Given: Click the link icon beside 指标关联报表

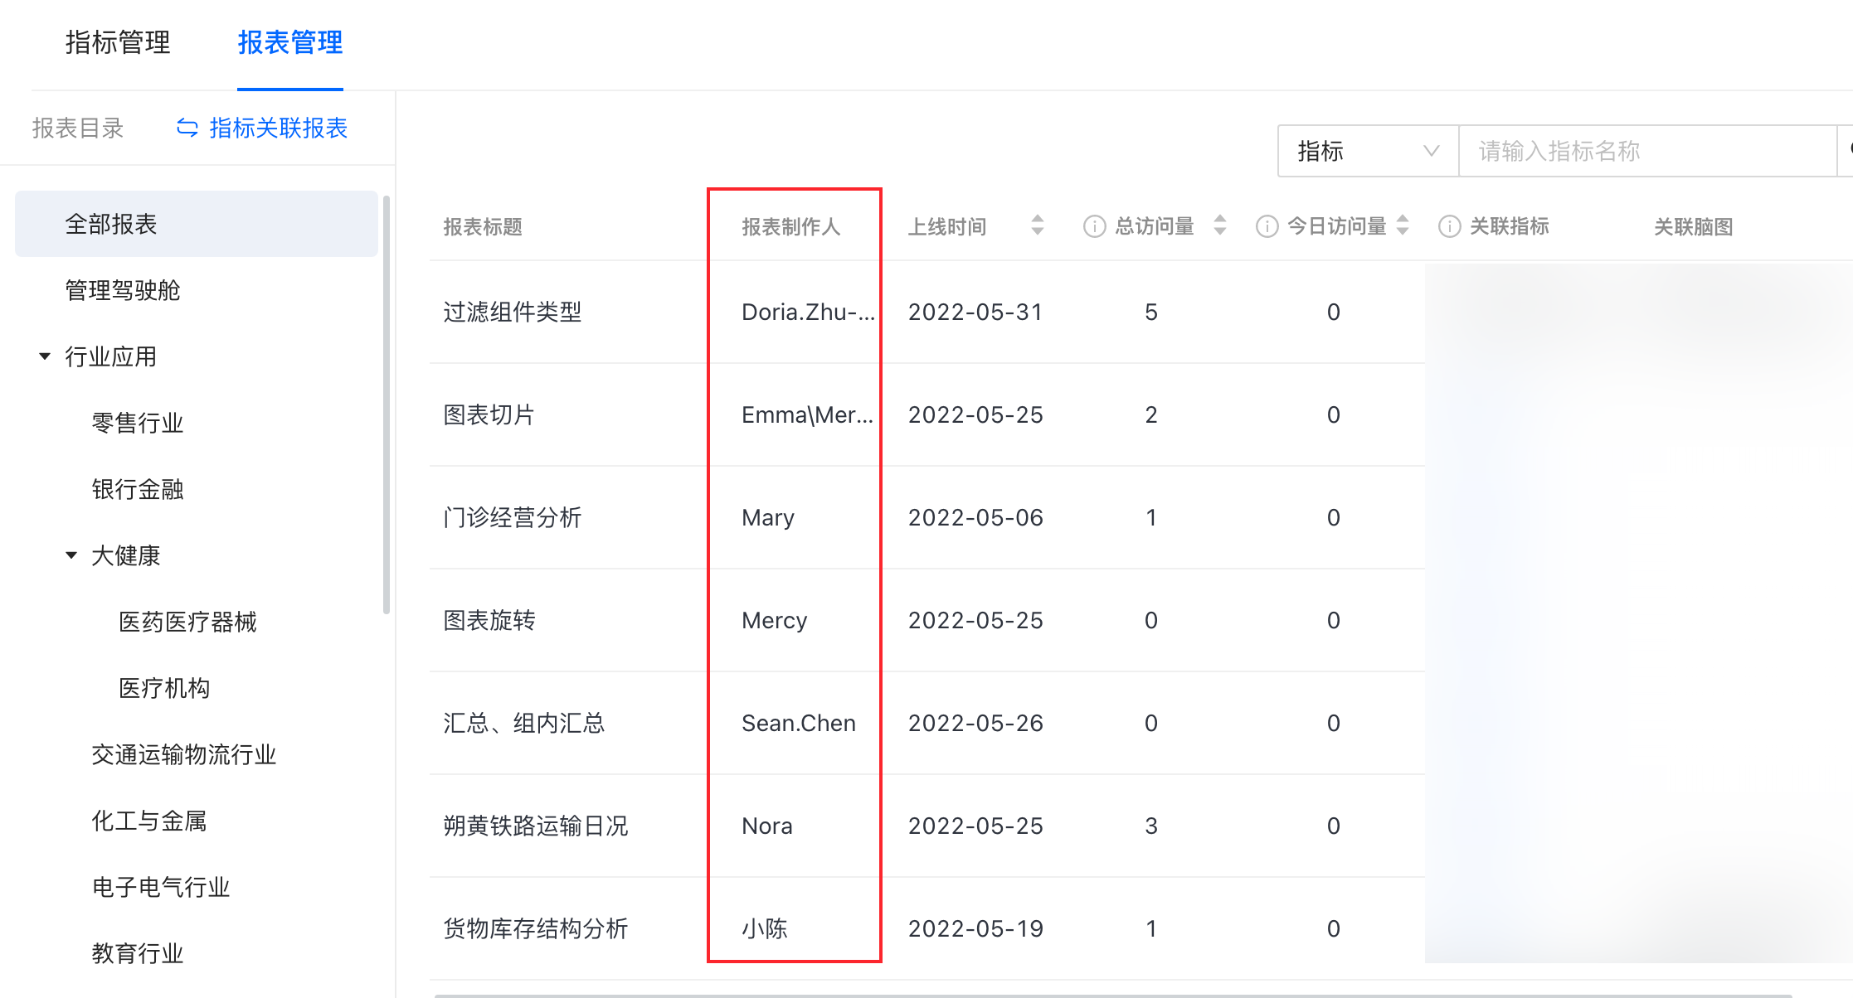Looking at the screenshot, I should (187, 128).
